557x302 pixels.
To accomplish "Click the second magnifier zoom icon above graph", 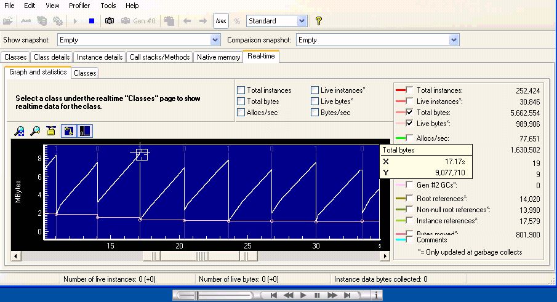I will (35, 131).
